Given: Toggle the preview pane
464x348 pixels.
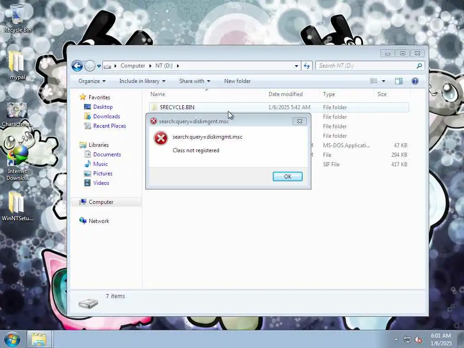Looking at the screenshot, I should tap(399, 81).
